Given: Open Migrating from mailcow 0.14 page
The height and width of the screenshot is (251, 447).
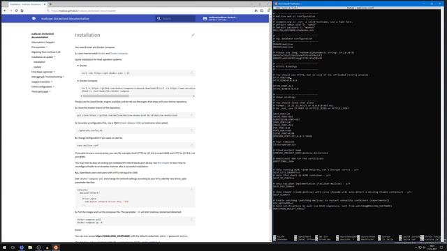Looking at the screenshot, I should tap(46, 52).
